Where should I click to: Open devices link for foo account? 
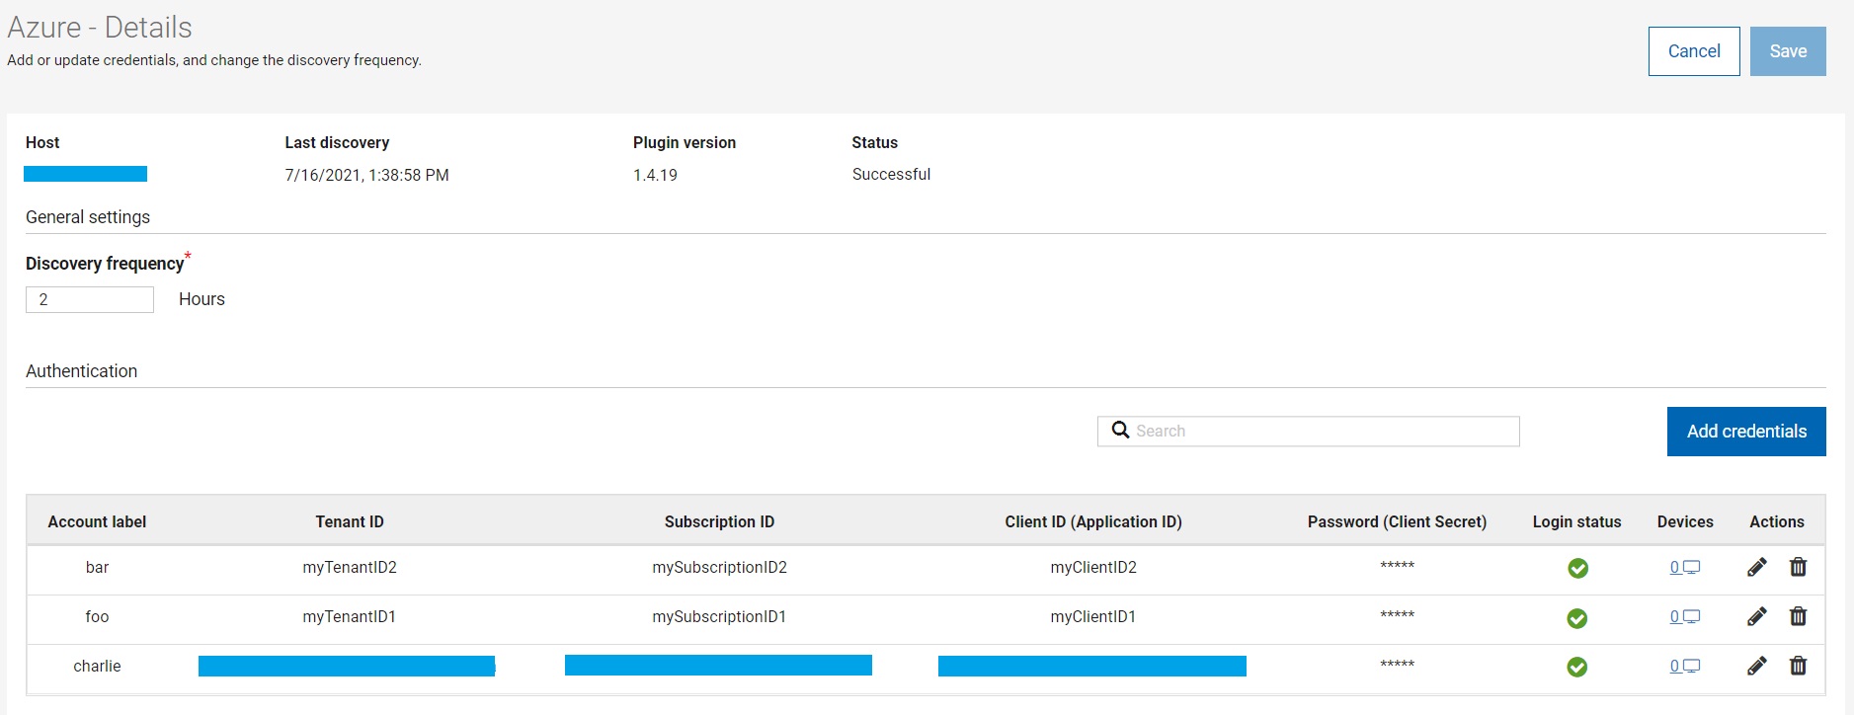tap(1684, 617)
